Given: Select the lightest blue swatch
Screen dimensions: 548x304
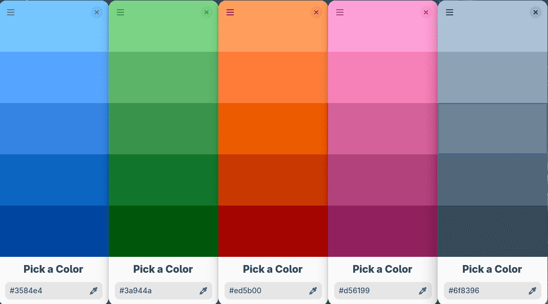Looking at the screenshot, I should (54, 31).
